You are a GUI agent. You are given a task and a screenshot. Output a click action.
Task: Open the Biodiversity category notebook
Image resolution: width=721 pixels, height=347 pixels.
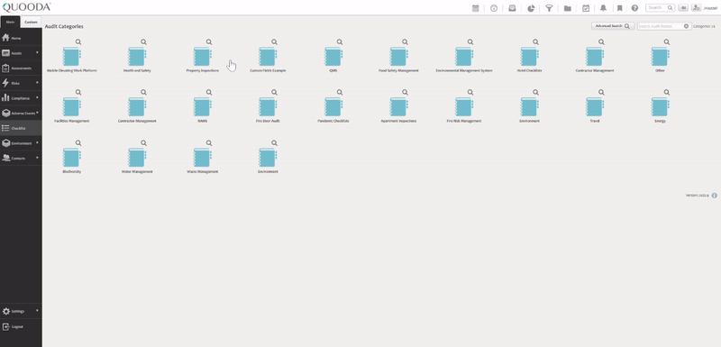(72, 158)
